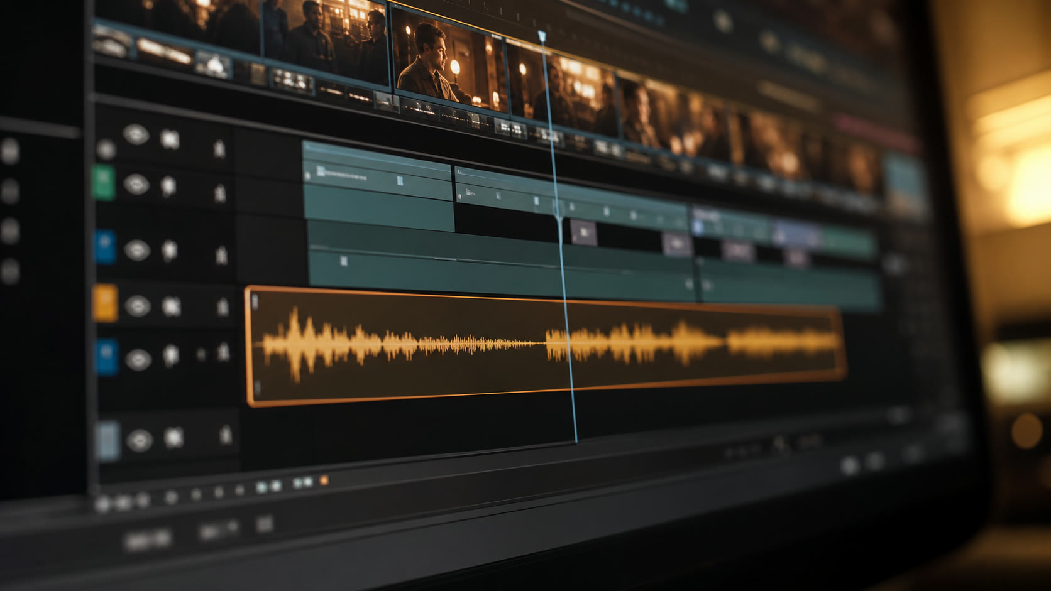Toggle eye visibility on the green track
The height and width of the screenshot is (591, 1051).
[136, 185]
